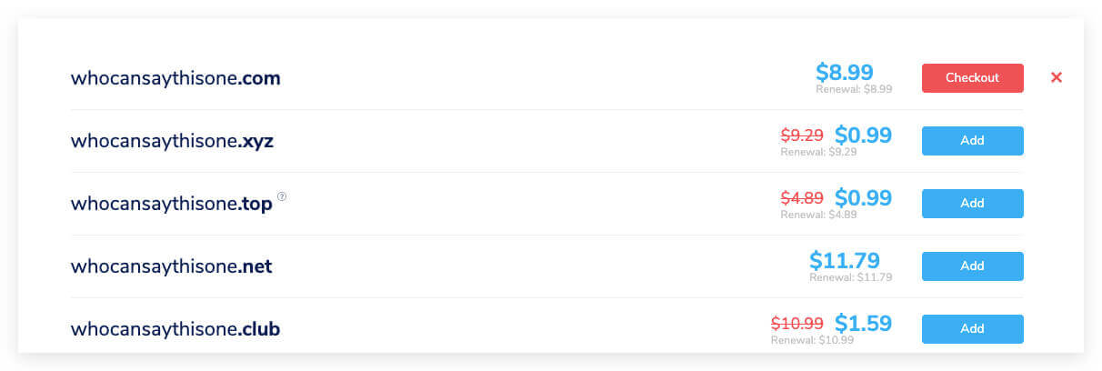Add whocansaythisone.club to cart

[972, 329]
